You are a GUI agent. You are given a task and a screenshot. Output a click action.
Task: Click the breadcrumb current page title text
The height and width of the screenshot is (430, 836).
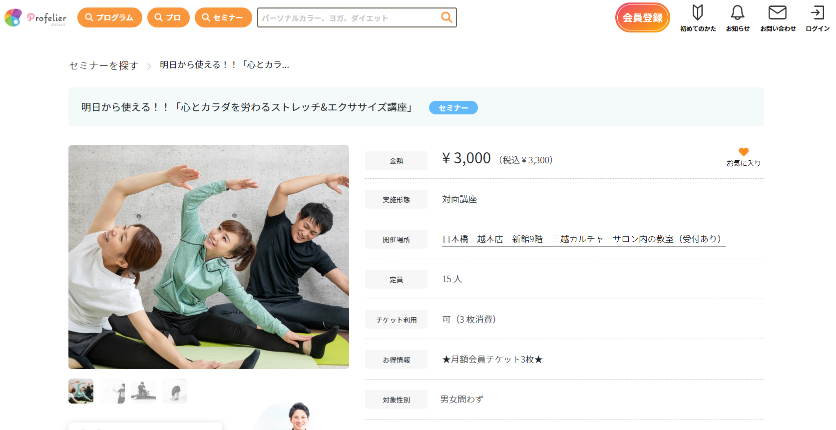[224, 65]
